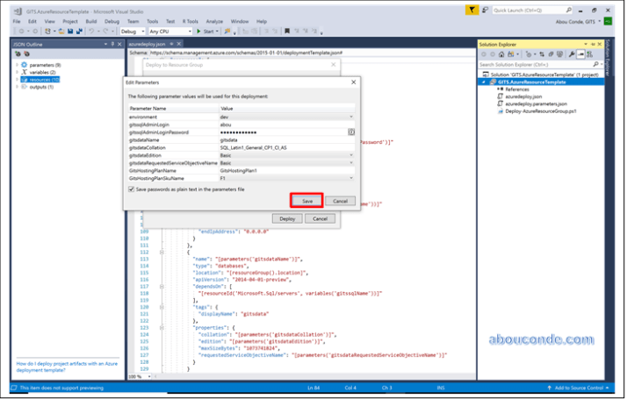Expand the parameters node in JSON Outline
The width and height of the screenshot is (627, 399).
click(17, 65)
